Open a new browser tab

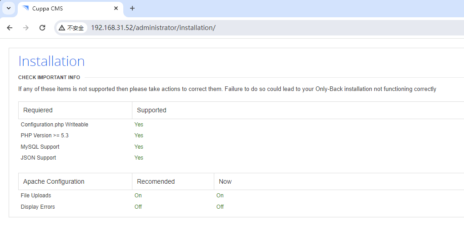tap(132, 8)
